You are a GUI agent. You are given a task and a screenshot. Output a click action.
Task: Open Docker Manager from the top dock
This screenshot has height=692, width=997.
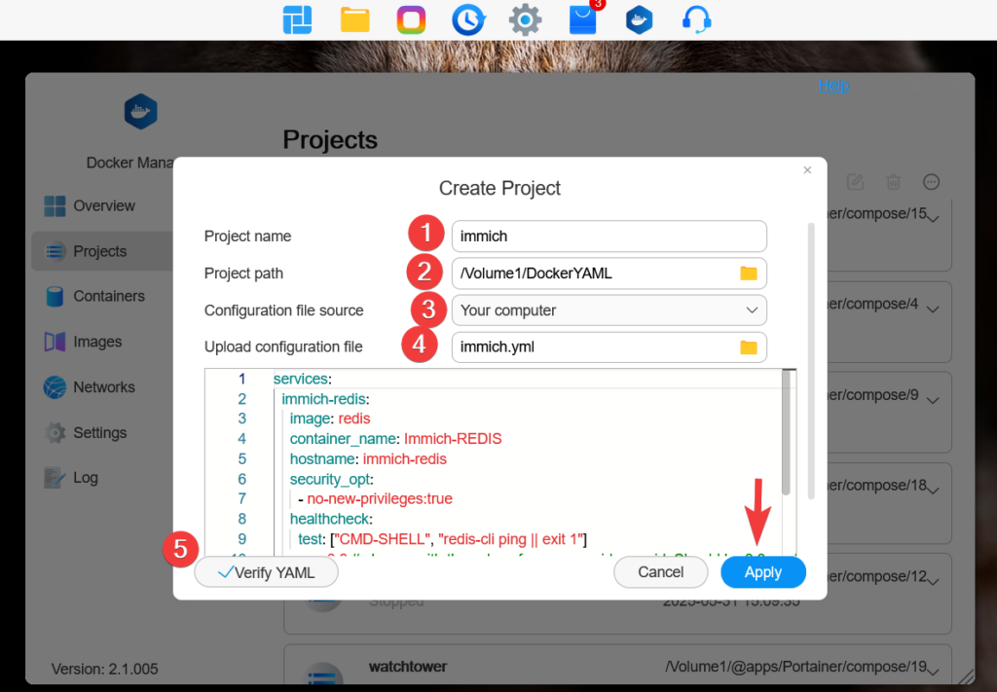[639, 19]
